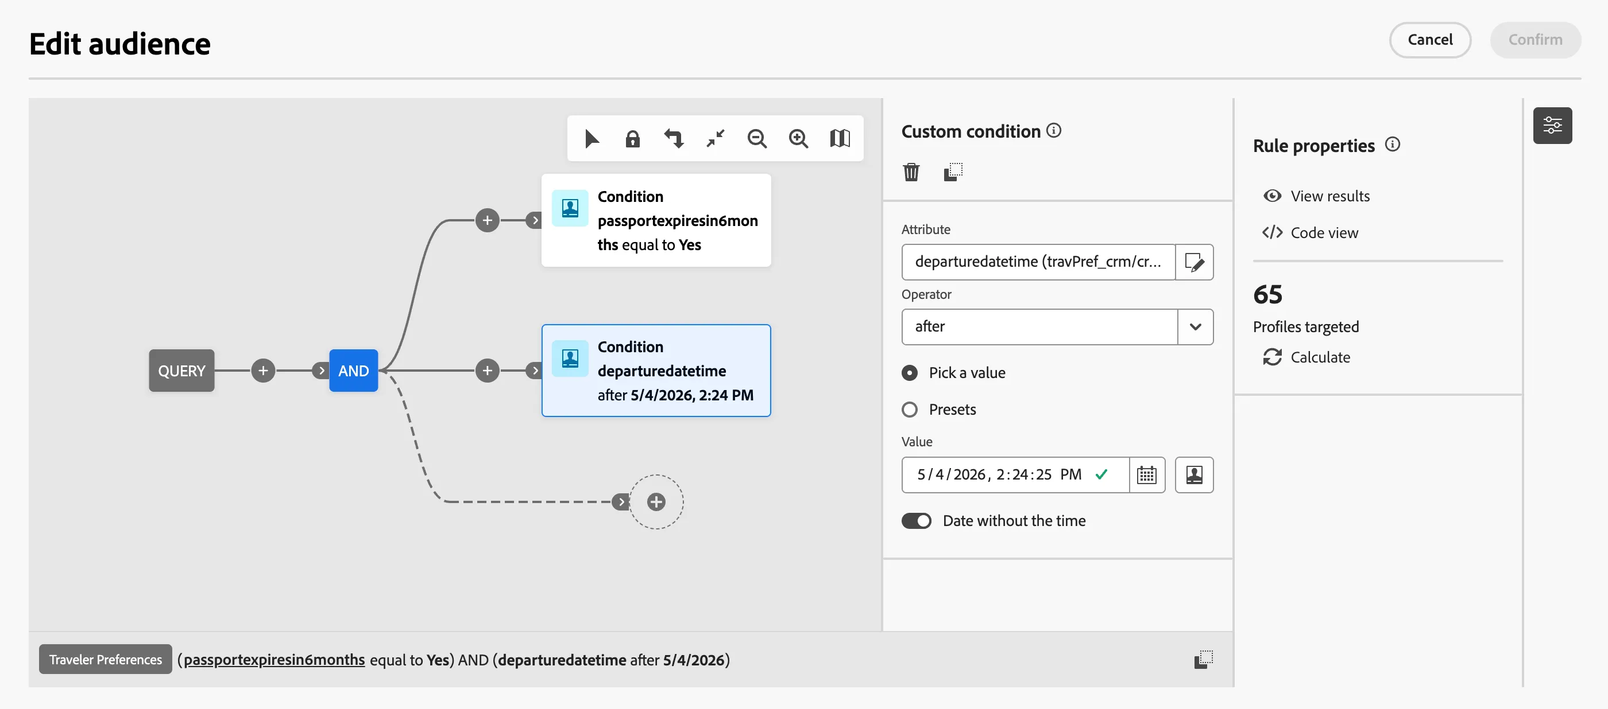Click the Confirm button
Screen dimensions: 1608x709
[1535, 40]
